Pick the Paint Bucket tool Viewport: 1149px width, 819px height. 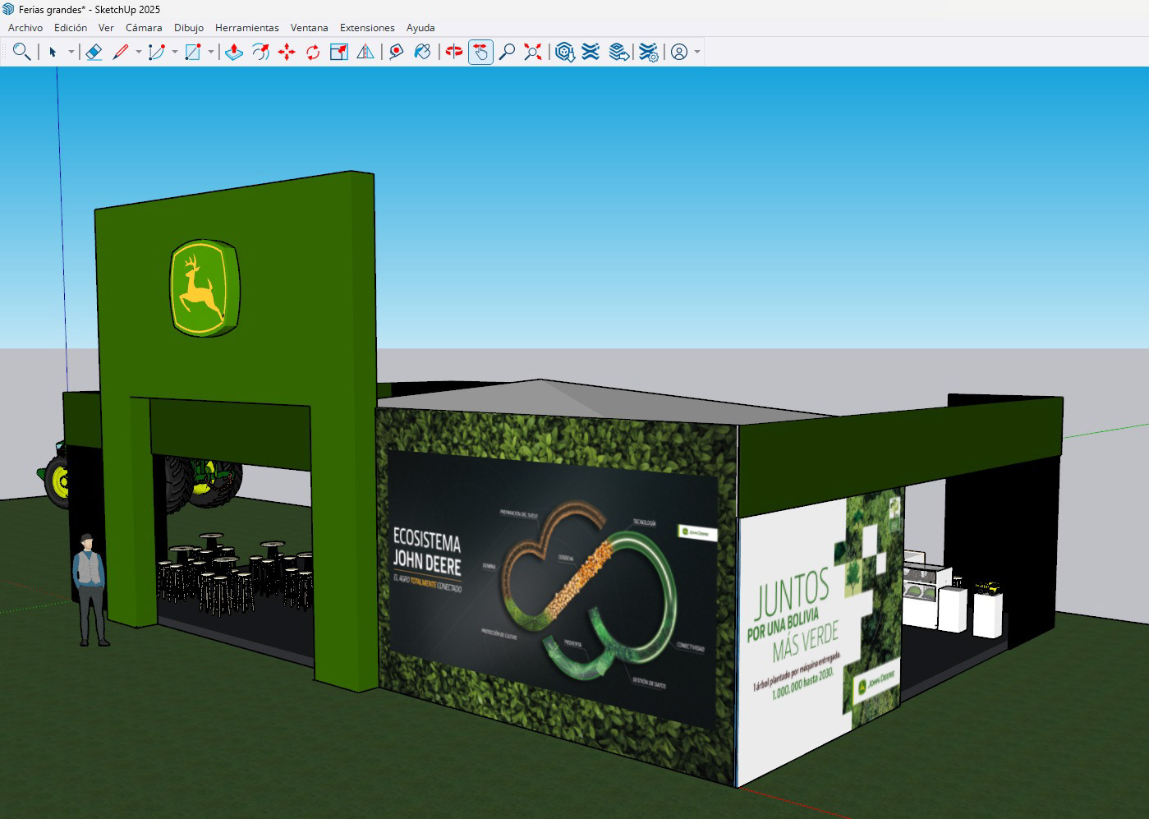[422, 52]
